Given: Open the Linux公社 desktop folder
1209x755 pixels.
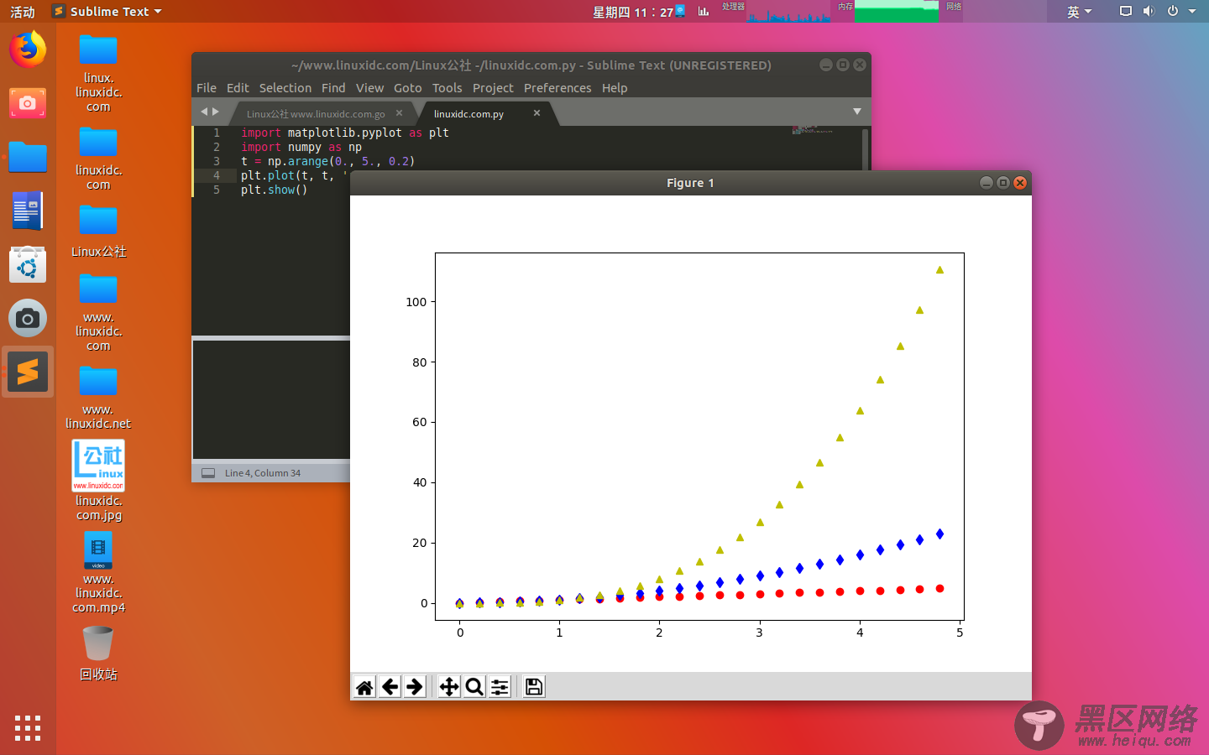Looking at the screenshot, I should [98, 231].
